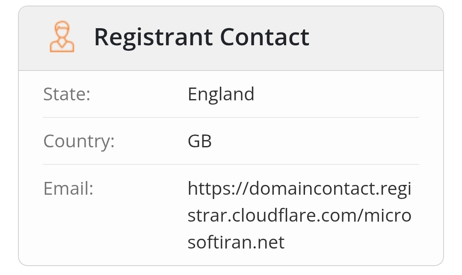Click the divider below the State row
Viewport: 462px width, 275px height.
click(x=231, y=117)
